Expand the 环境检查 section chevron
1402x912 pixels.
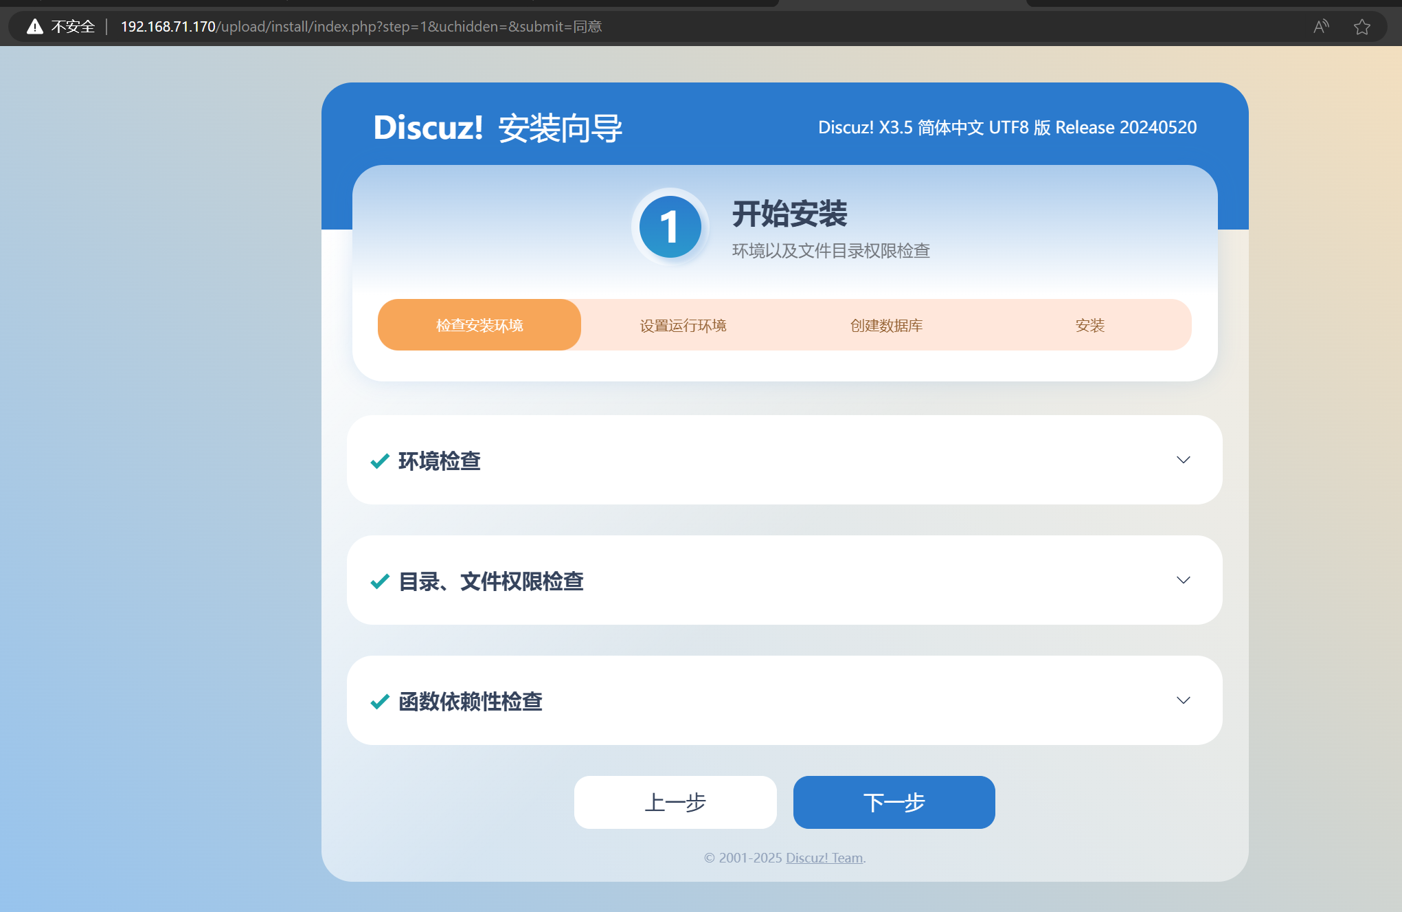coord(1183,460)
